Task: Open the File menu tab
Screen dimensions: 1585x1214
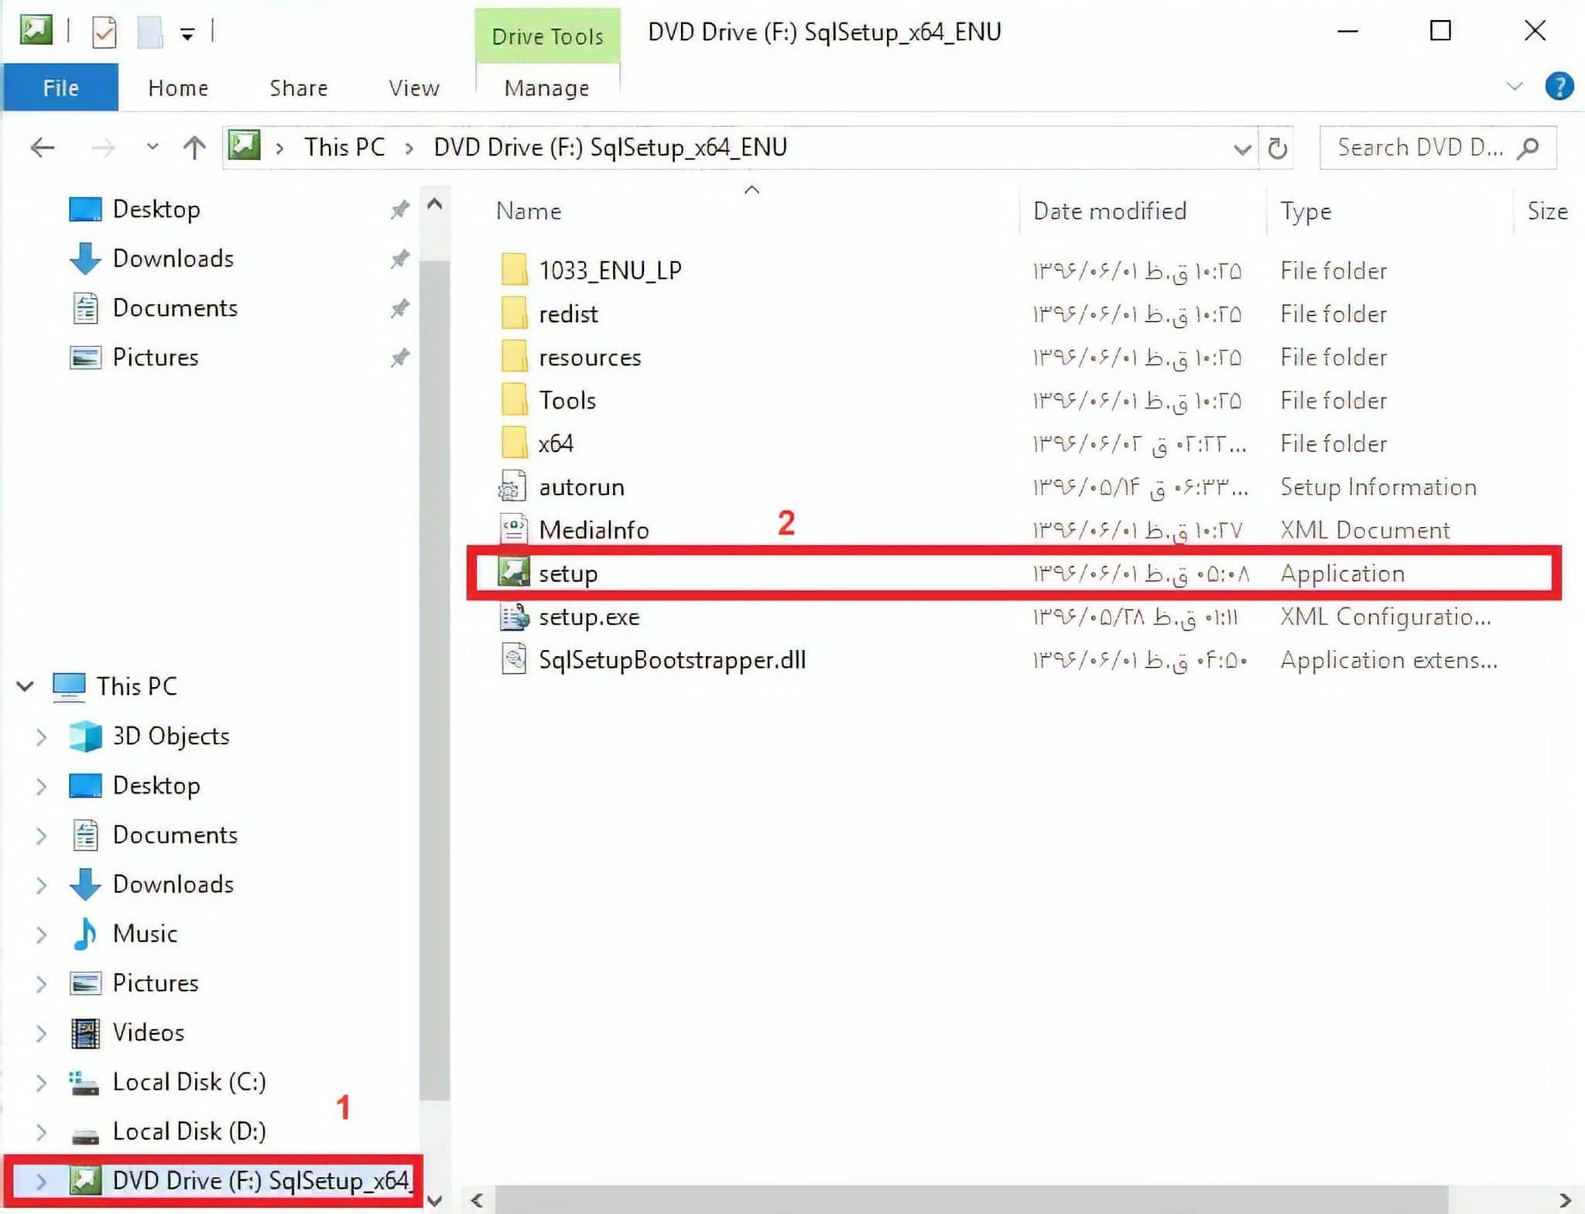Action: 60,87
